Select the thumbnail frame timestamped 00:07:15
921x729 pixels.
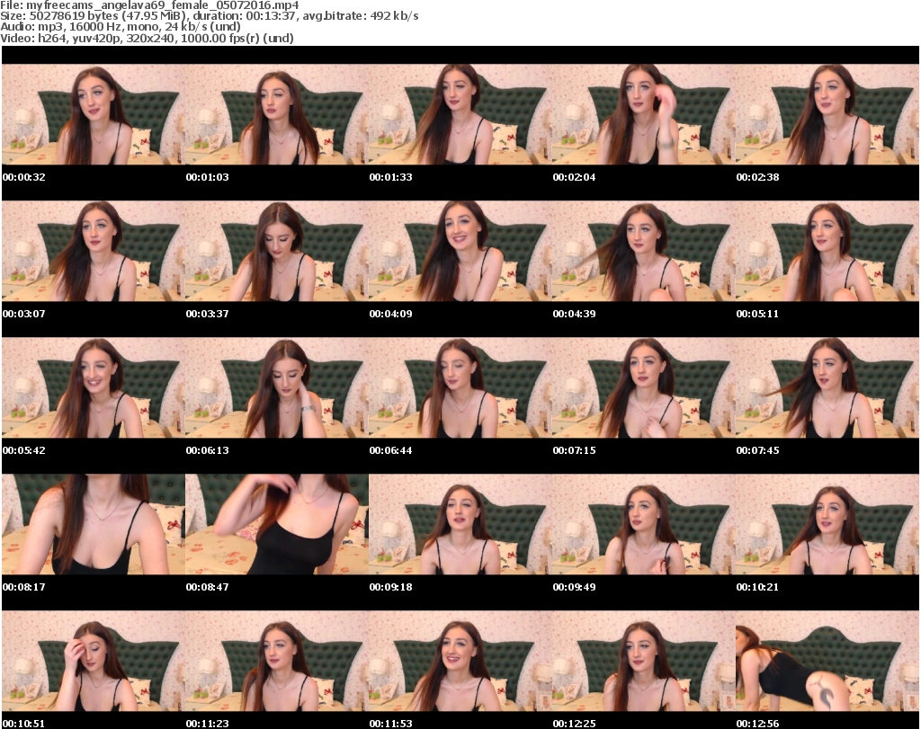click(644, 387)
